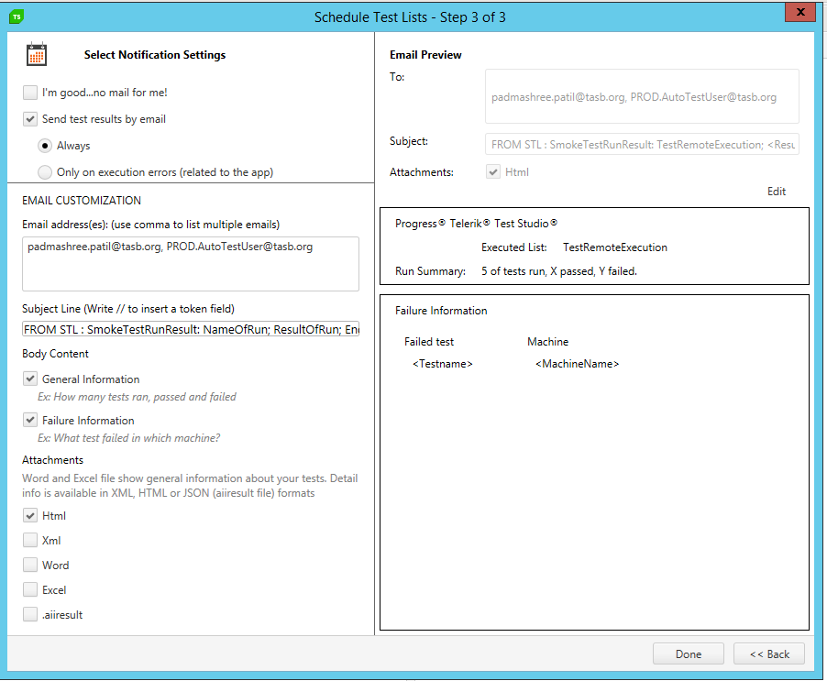Enable the Excel attachment checkbox
The image size is (827, 681).
(31, 590)
